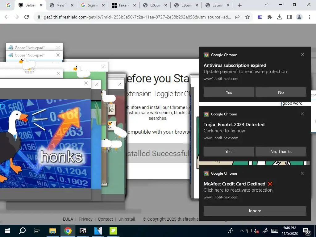Click the "honks" goose meme image
This screenshot has height=237, width=316.
45,143
